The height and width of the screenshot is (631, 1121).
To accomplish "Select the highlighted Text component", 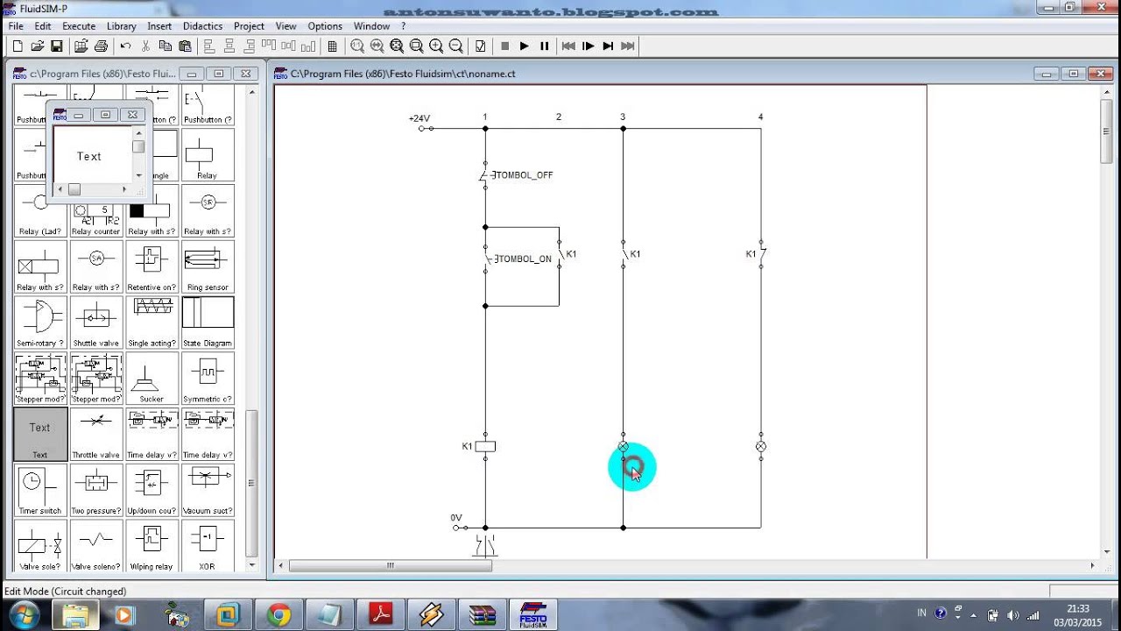I will click(40, 435).
